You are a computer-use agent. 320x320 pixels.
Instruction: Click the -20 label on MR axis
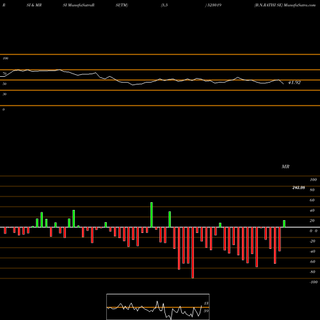[312, 241]
